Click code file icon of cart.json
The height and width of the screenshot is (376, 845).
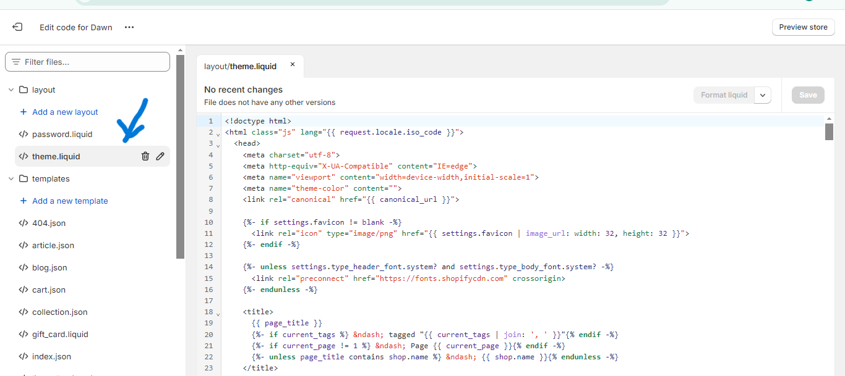point(24,290)
